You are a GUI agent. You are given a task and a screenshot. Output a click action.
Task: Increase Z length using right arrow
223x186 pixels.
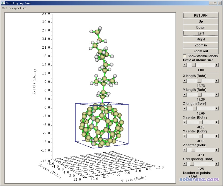(x=217, y=108)
